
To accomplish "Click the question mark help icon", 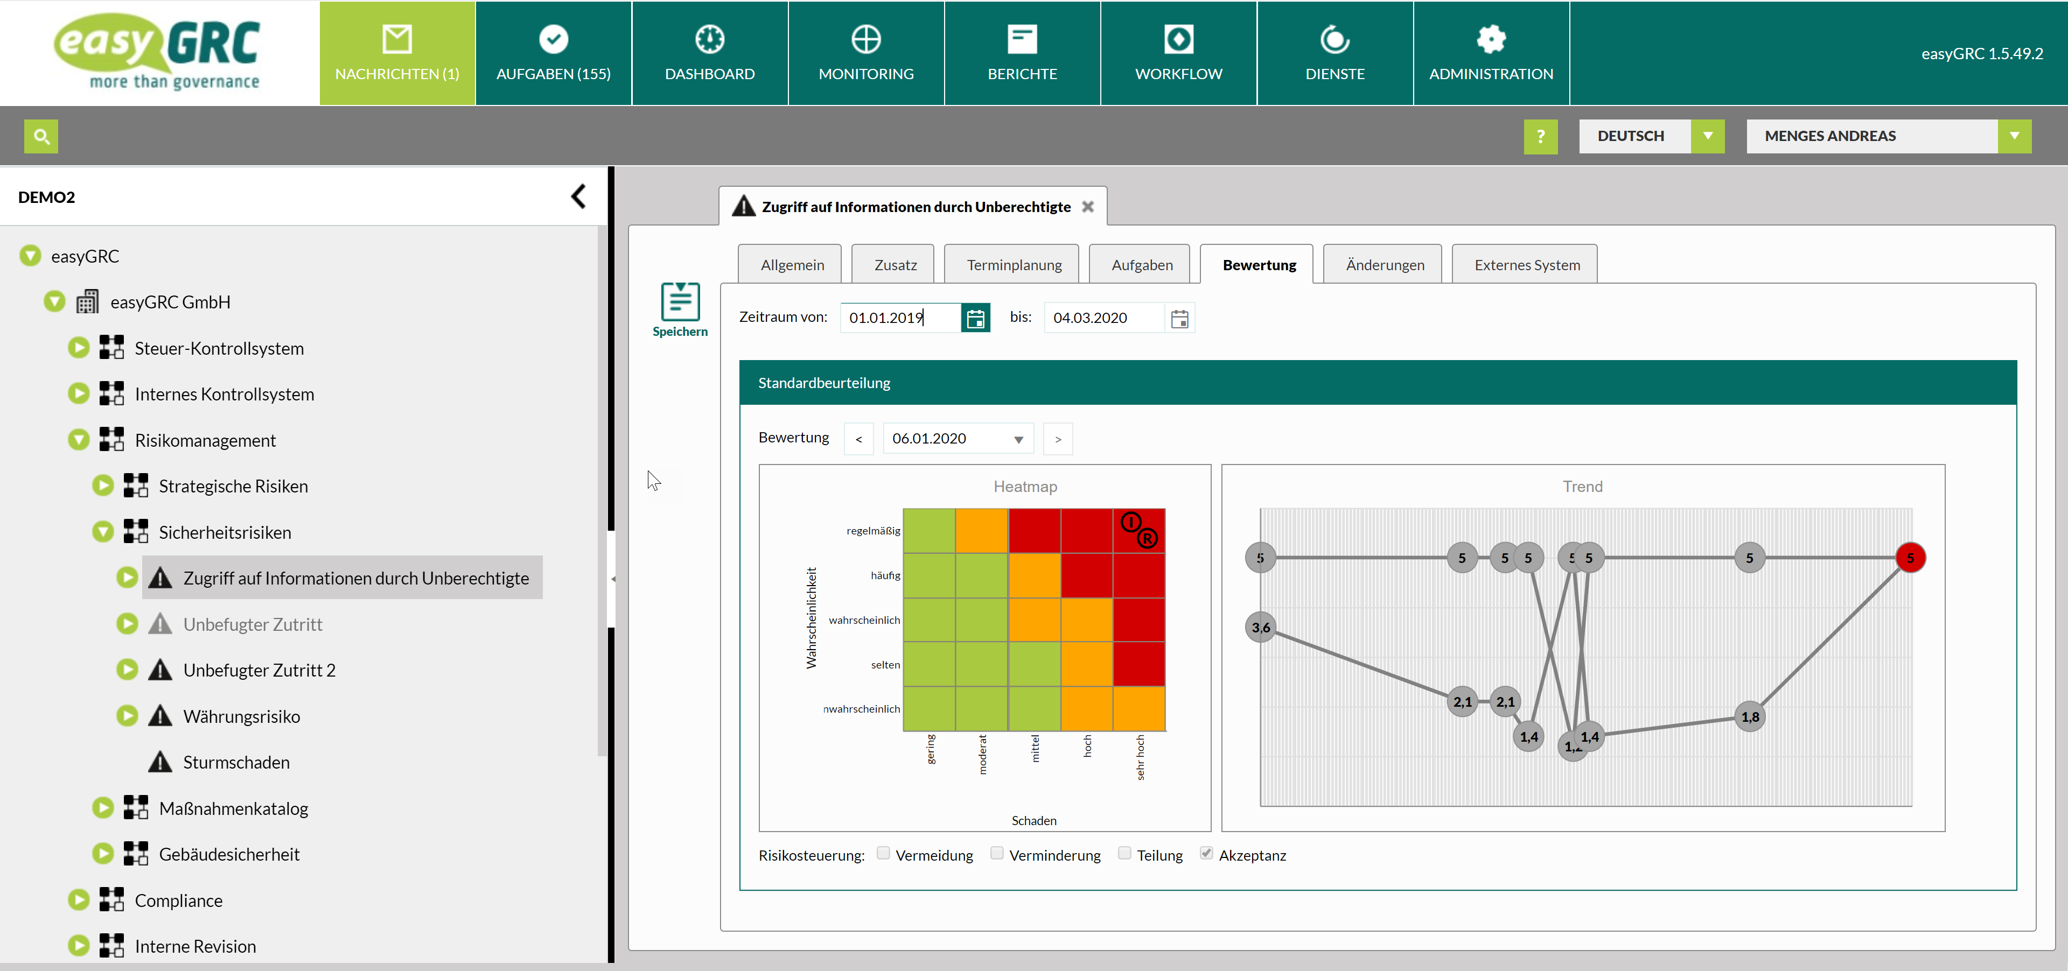I will [1540, 136].
